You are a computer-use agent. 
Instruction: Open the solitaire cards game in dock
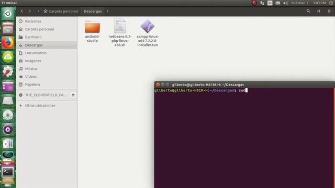[8, 144]
